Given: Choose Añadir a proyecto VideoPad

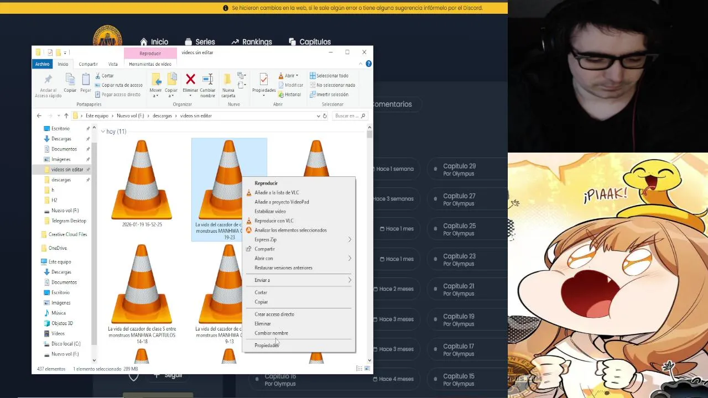Looking at the screenshot, I should pos(282,202).
